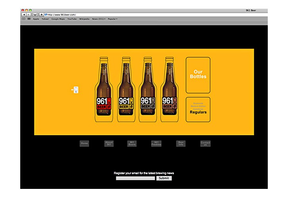Select the Homebrew category
Screen dimensions: 288x198
198,109
